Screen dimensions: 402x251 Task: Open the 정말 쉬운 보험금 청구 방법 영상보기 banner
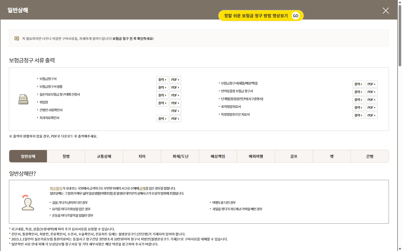click(x=261, y=16)
